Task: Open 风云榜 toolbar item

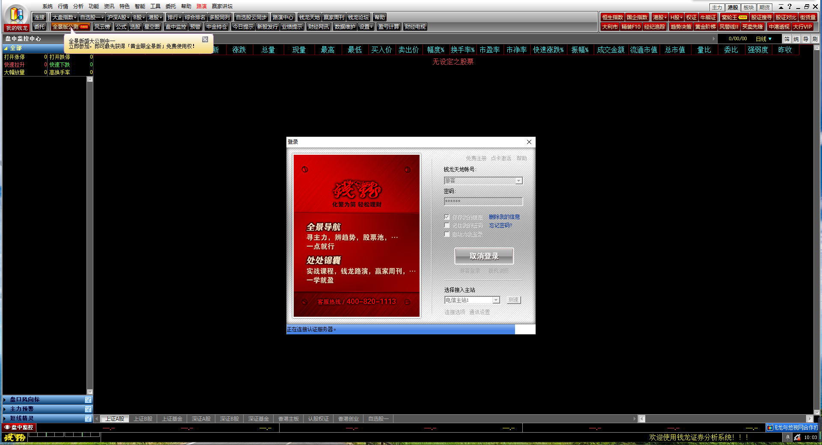Action: (102, 27)
